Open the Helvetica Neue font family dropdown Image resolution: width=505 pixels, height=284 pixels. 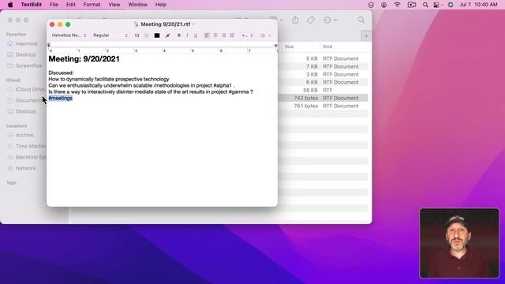click(69, 35)
